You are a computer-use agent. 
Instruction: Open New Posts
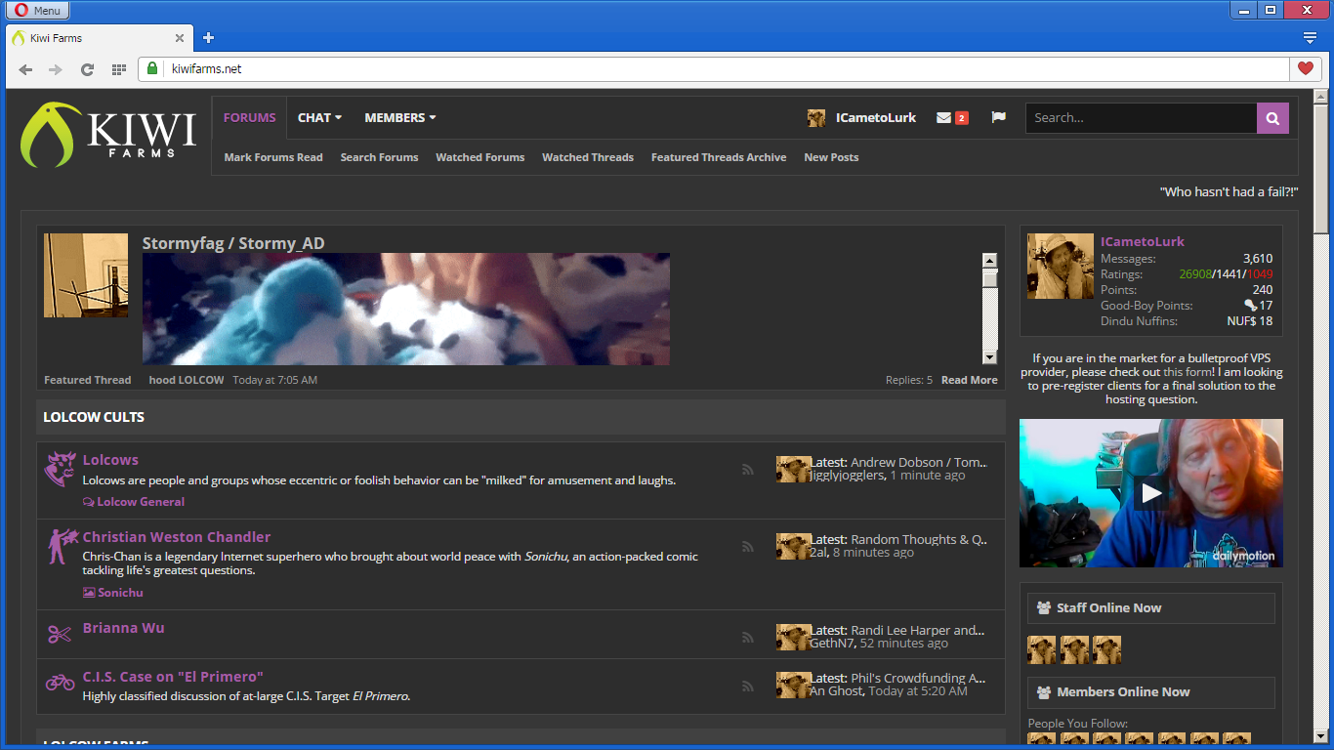(831, 157)
